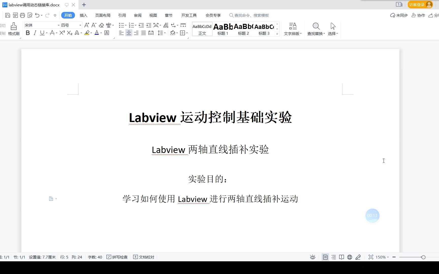Clear formatting with the eraser icon

[101, 25]
